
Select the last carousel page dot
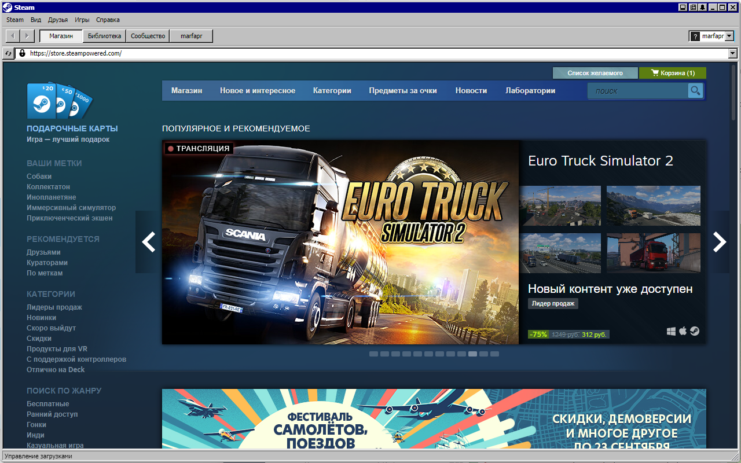[494, 354]
